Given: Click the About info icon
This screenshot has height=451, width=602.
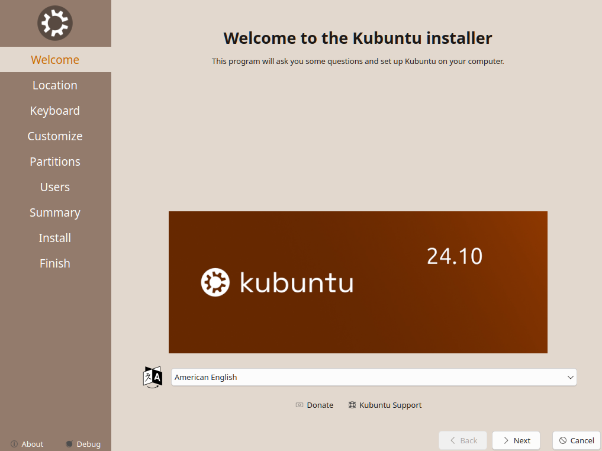Looking at the screenshot, I should (x=14, y=444).
